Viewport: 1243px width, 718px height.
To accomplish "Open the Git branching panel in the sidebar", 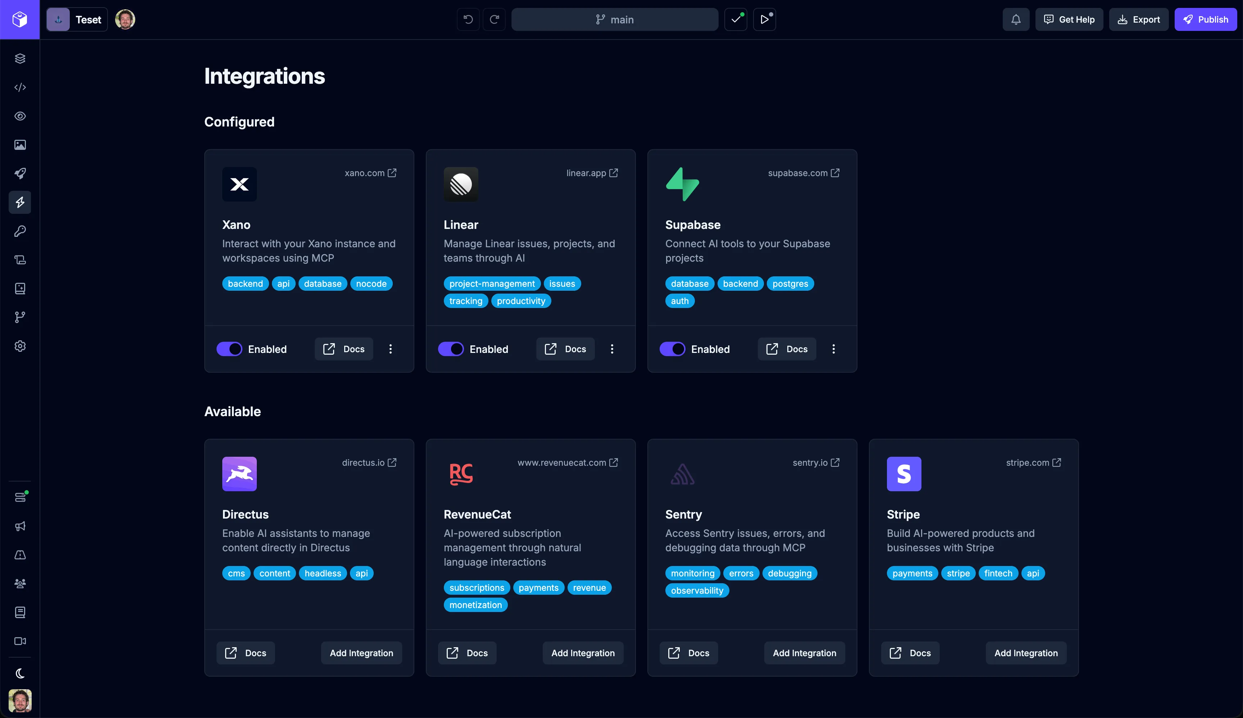I will (20, 317).
